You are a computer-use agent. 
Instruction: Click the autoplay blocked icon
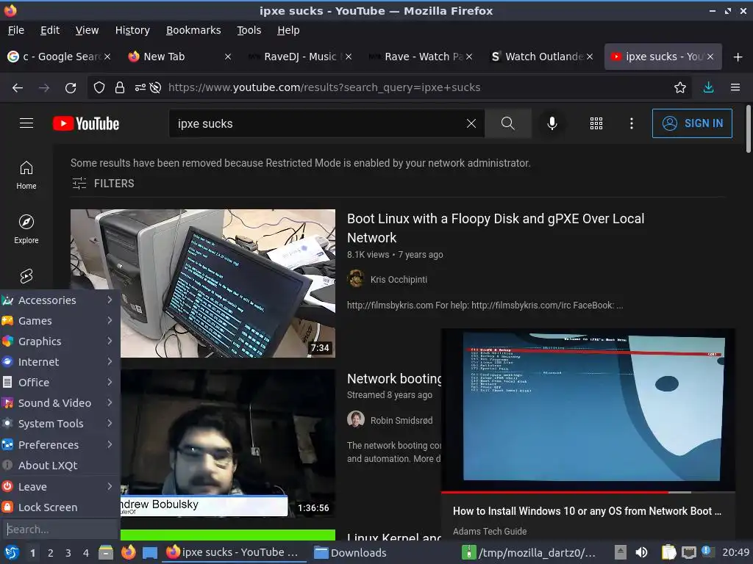(x=155, y=88)
